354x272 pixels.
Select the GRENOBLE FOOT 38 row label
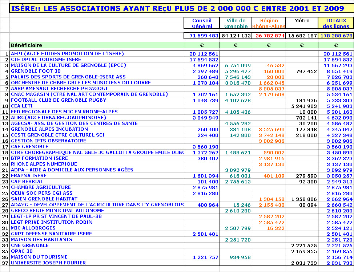pos(36,71)
